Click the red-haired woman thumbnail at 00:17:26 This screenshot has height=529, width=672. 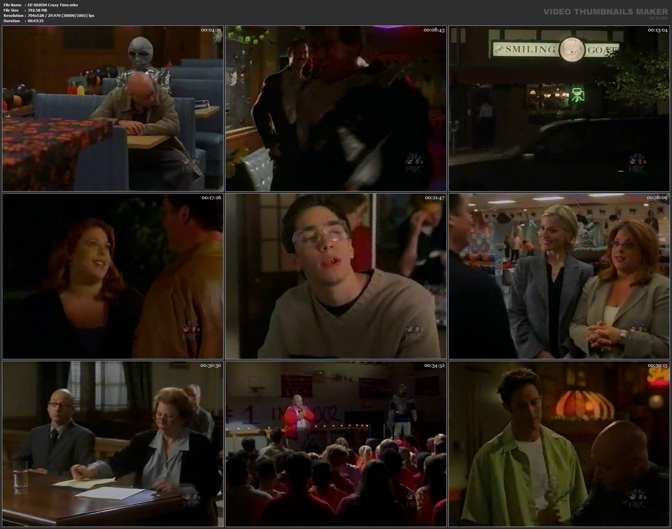tap(113, 276)
